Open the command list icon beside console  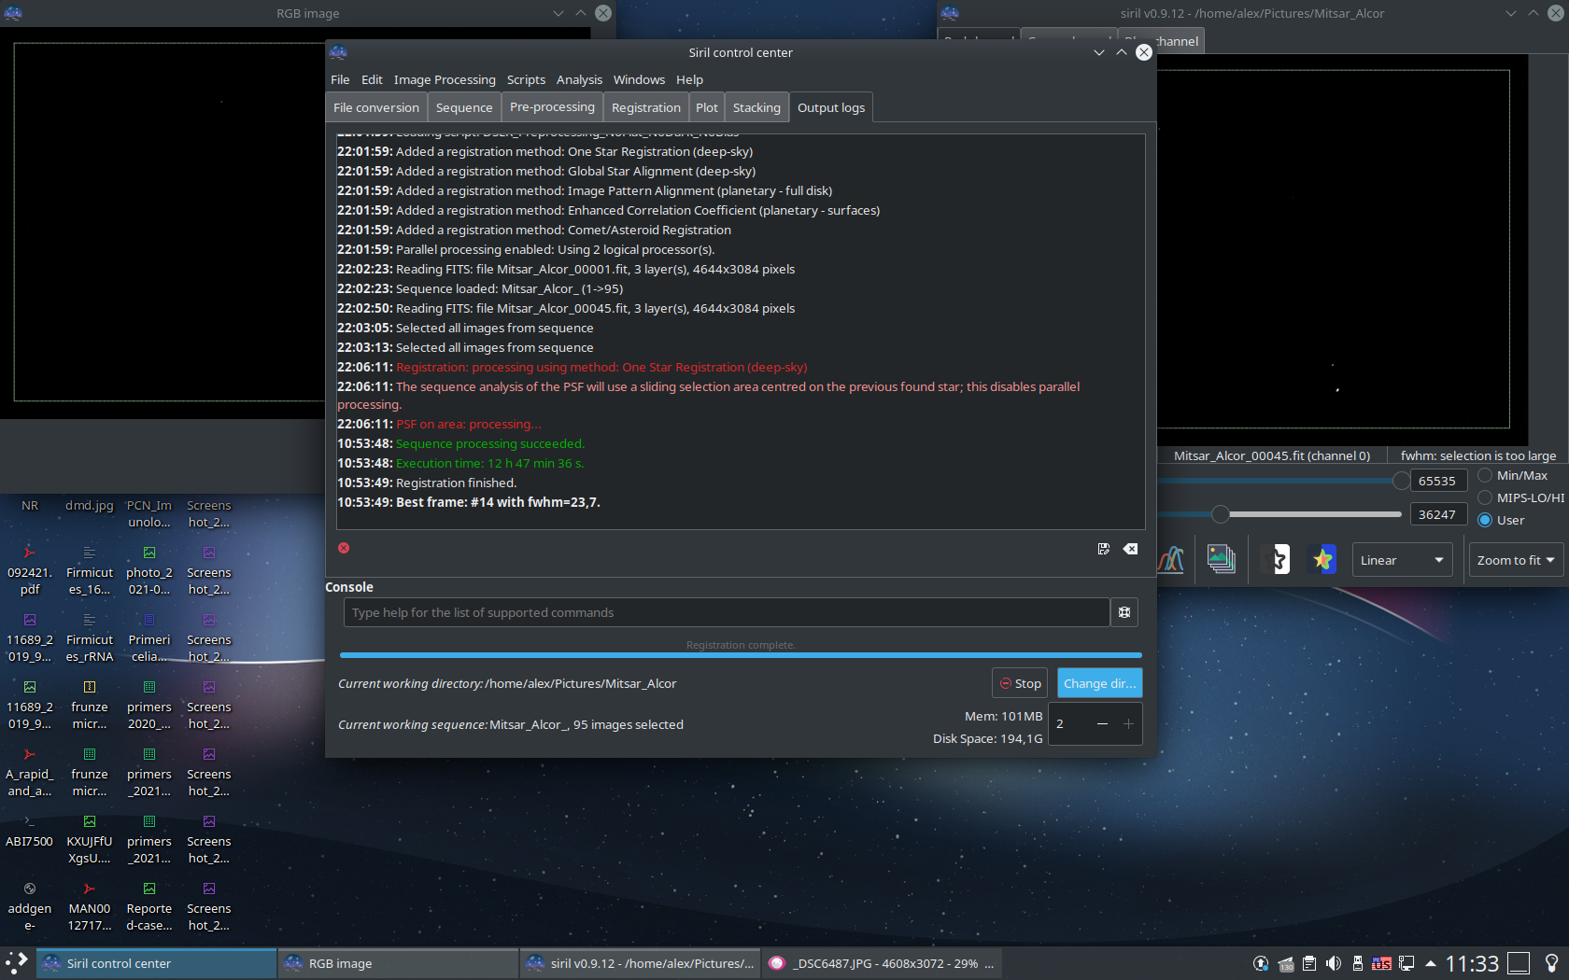click(1124, 612)
